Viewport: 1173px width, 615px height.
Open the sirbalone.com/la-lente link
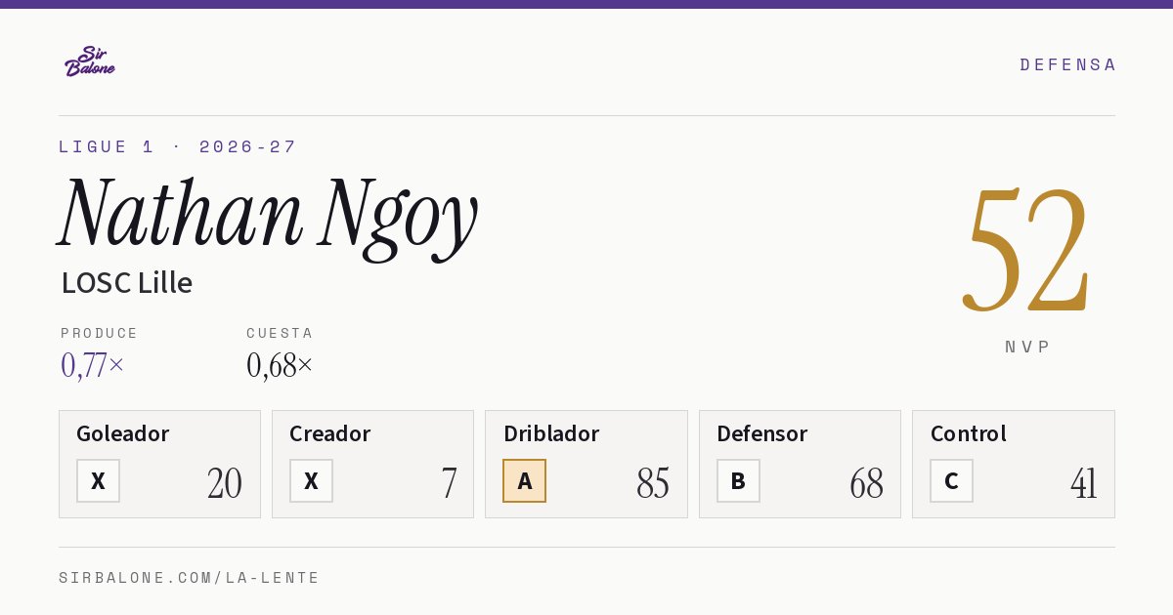click(x=190, y=578)
